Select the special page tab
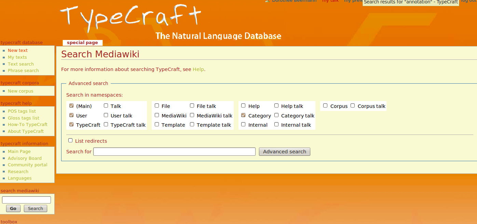Screen dimensions: 477x224 click(x=82, y=43)
